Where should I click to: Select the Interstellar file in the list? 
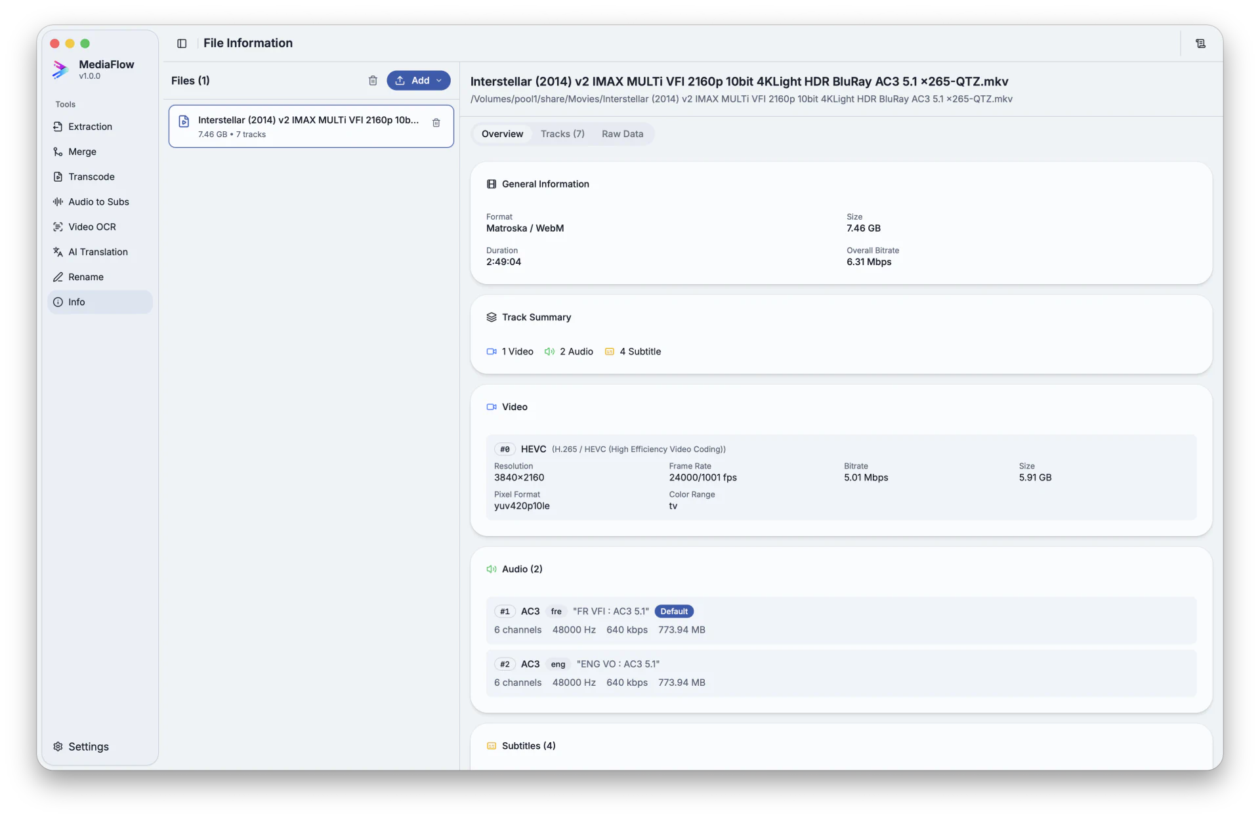[x=311, y=126]
